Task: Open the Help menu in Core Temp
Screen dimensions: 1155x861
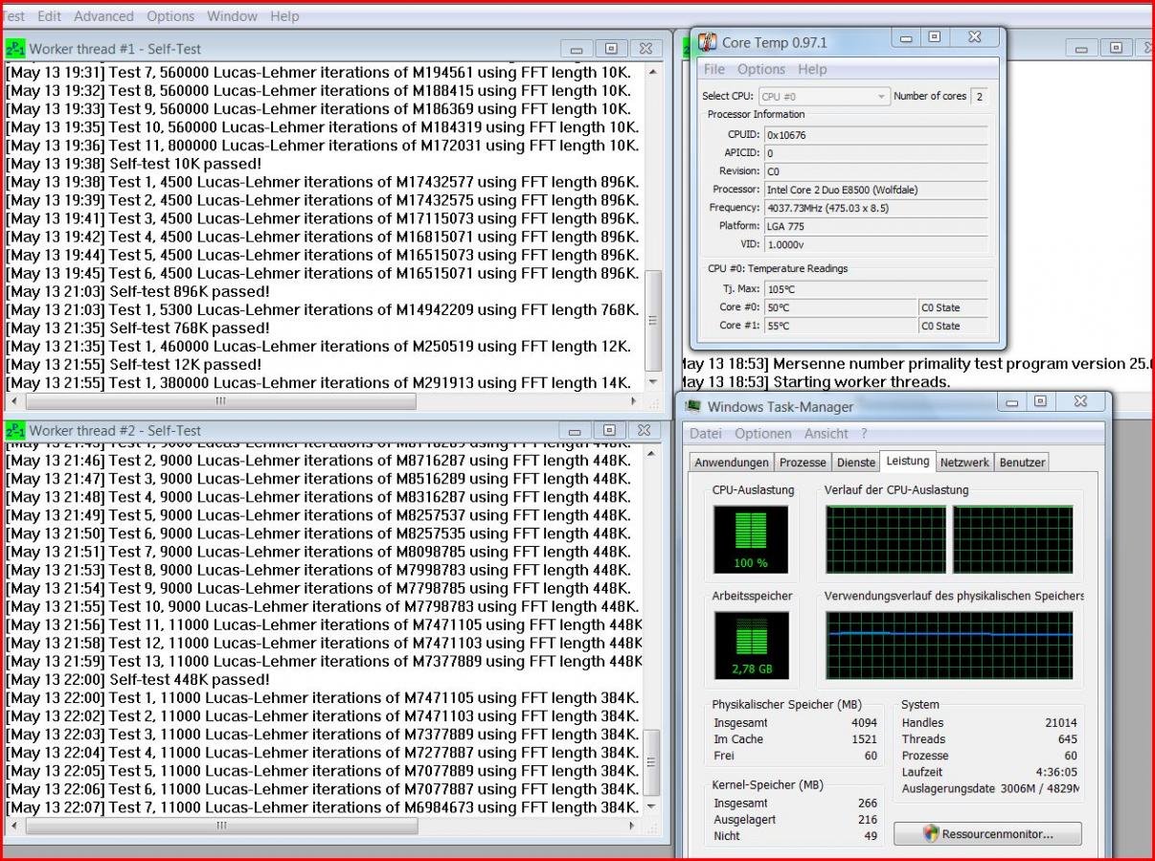Action: [x=812, y=70]
